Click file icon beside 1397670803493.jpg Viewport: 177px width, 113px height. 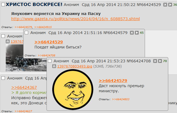tap(54, 66)
